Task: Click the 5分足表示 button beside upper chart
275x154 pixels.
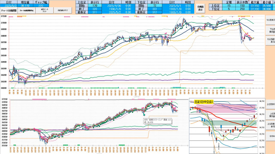Action: click(x=270, y=20)
